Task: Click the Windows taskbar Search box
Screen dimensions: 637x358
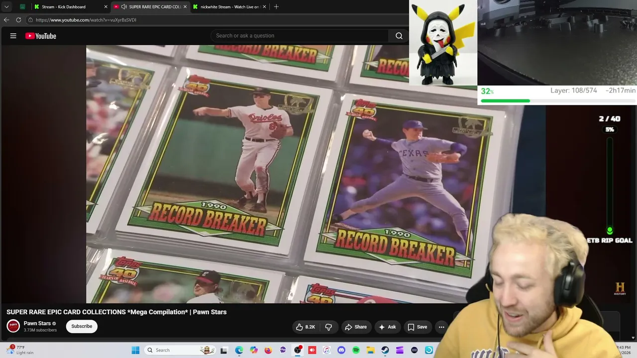Action: coord(180,350)
